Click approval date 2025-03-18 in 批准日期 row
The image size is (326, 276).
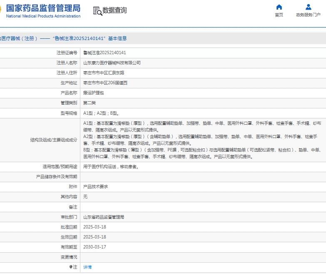[x=95, y=227]
